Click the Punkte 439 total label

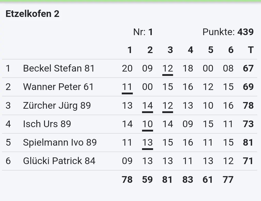[x=228, y=32]
